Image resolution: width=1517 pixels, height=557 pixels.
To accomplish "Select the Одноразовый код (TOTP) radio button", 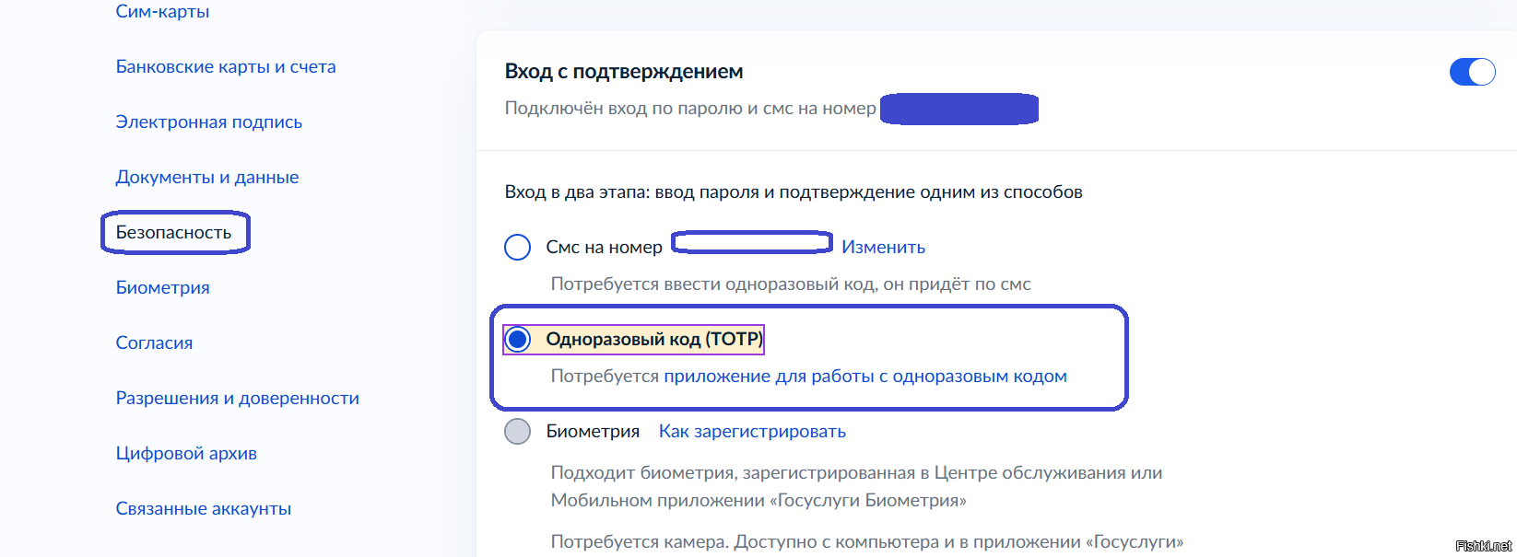I will [518, 340].
